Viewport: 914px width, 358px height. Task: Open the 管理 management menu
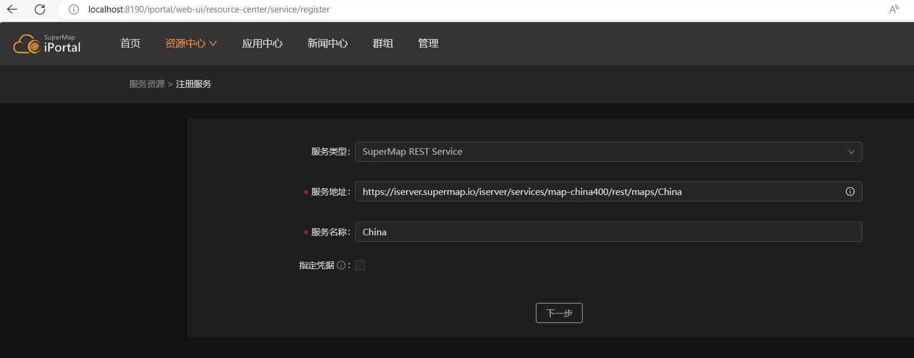point(428,43)
